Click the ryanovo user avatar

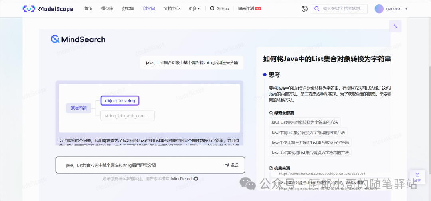379,8
